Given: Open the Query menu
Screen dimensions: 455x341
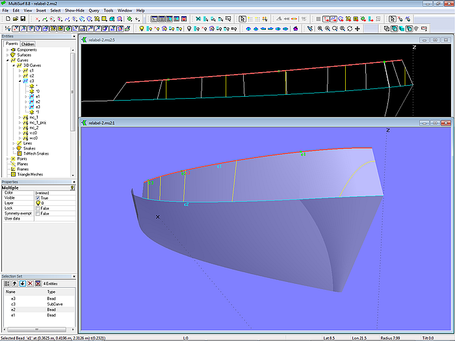Looking at the screenshot, I should [x=94, y=10].
